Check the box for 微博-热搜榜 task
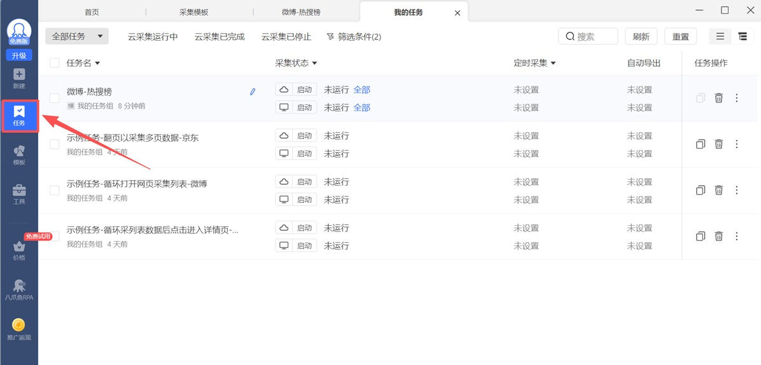The image size is (761, 365). pyautogui.click(x=55, y=98)
